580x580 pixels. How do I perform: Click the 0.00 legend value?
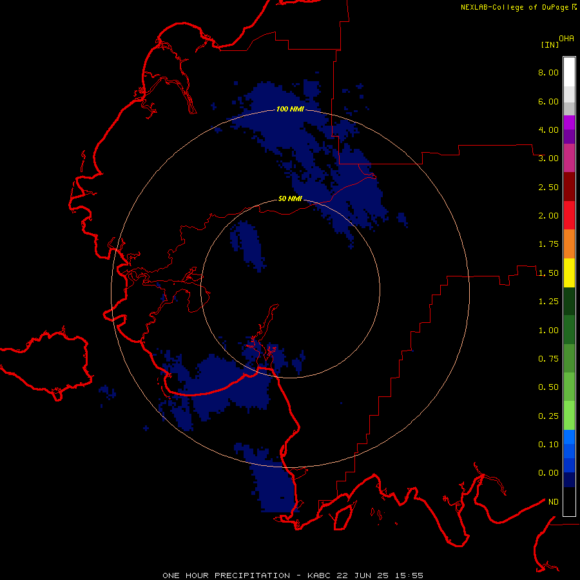(548, 473)
